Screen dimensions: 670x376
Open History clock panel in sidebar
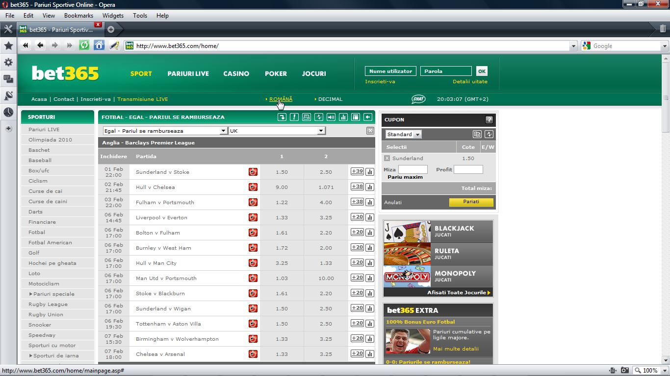pyautogui.click(x=8, y=112)
